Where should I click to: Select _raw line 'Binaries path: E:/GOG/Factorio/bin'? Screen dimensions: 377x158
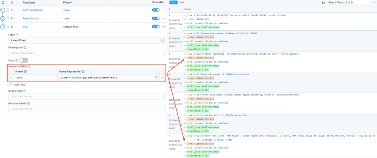(217, 115)
